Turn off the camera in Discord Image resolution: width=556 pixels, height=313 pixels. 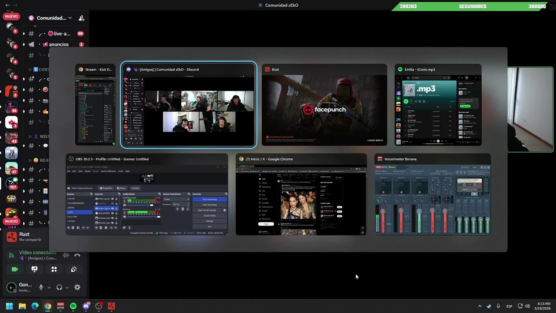pyautogui.click(x=14, y=269)
